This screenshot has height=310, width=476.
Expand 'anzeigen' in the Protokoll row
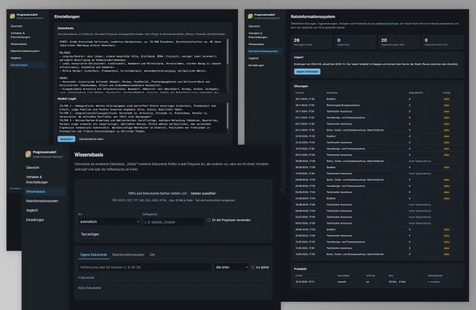click(434, 282)
